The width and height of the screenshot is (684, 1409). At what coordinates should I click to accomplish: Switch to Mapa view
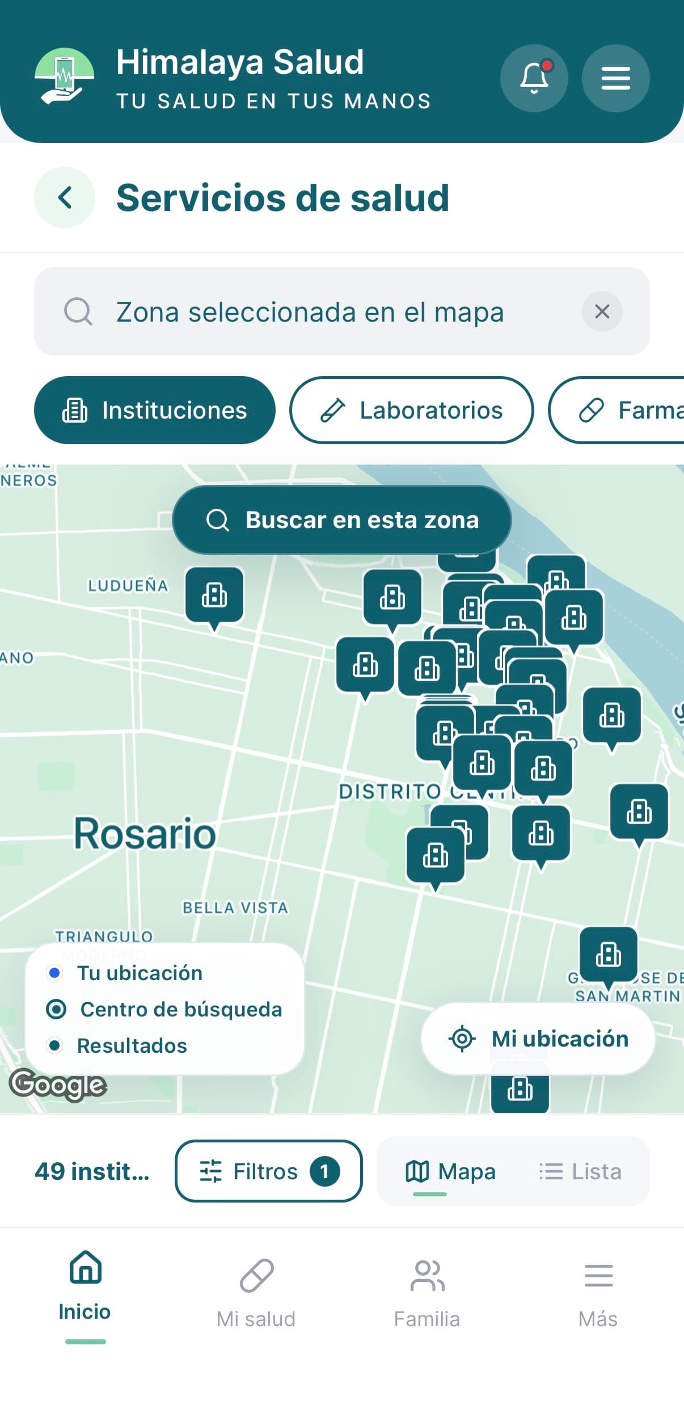point(450,1171)
